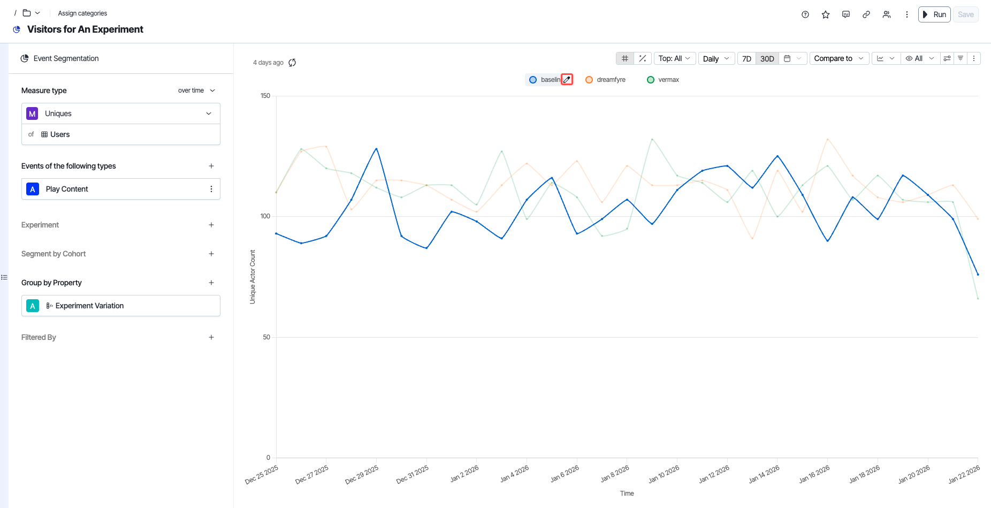Screen dimensions: 991x508
Task: Add a Filtered By condition
Action: click(211, 337)
